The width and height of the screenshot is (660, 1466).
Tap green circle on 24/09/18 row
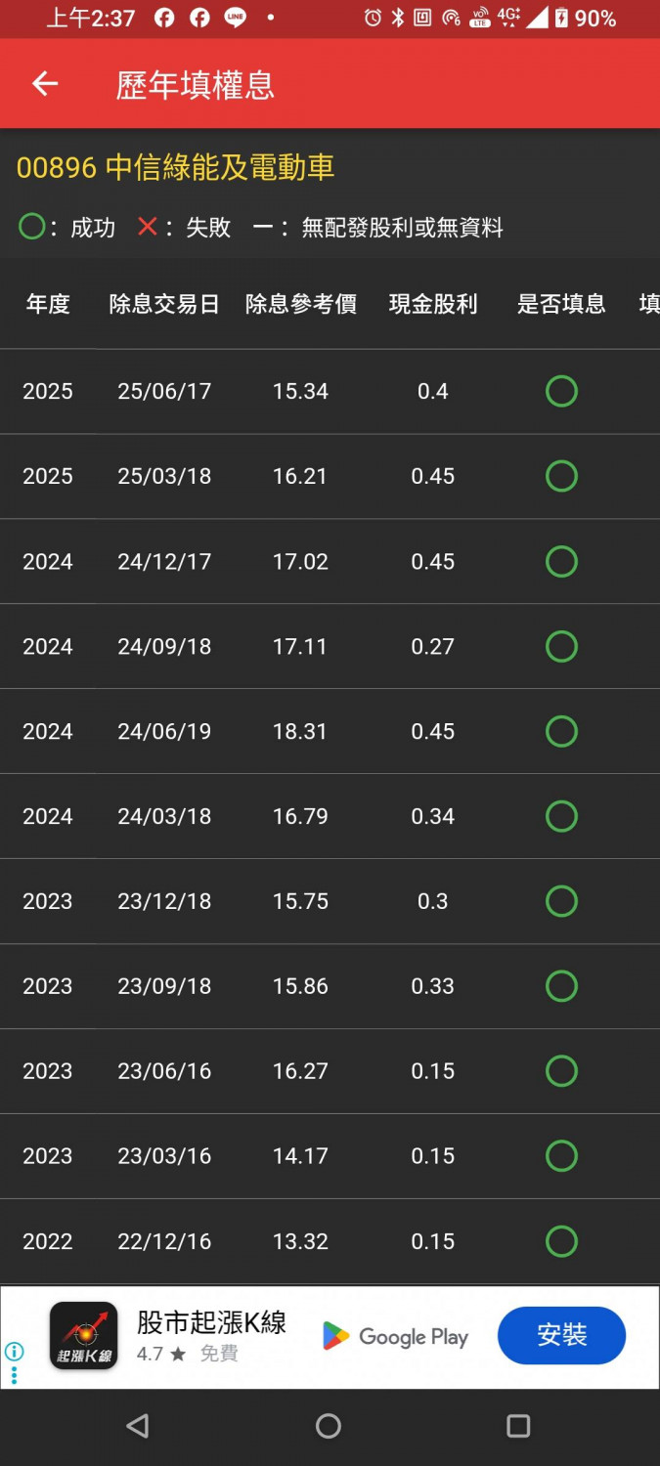[561, 646]
